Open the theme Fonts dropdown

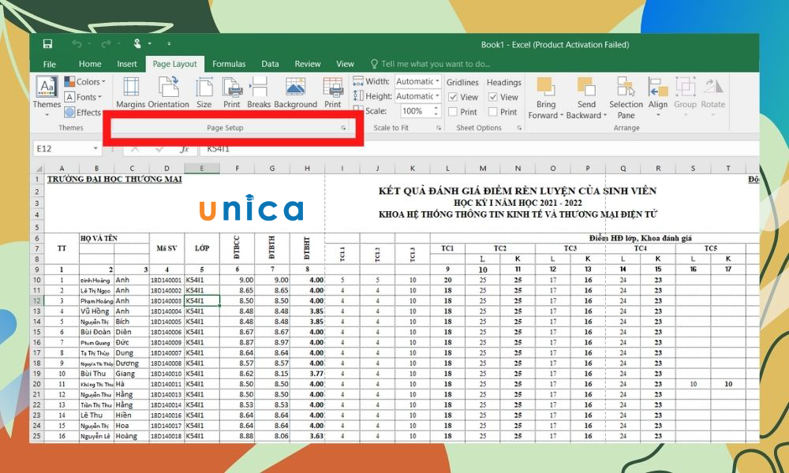[83, 97]
